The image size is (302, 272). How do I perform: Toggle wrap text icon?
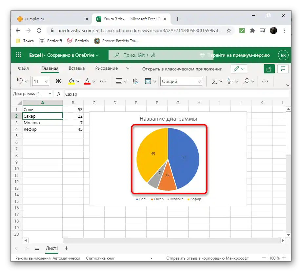[135, 81]
